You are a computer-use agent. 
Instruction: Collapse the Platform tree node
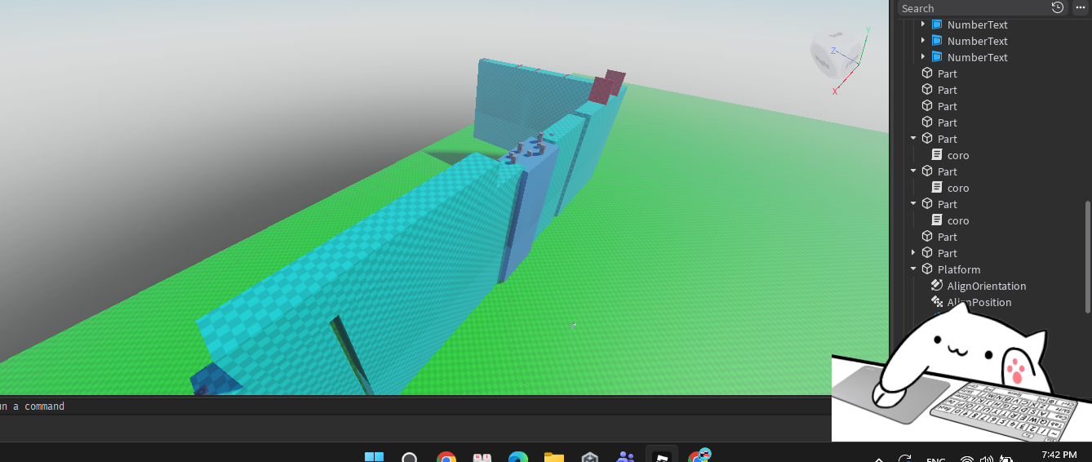pos(913,269)
